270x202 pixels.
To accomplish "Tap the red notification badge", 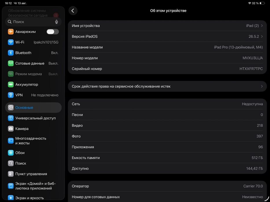I will click(x=56, y=15).
